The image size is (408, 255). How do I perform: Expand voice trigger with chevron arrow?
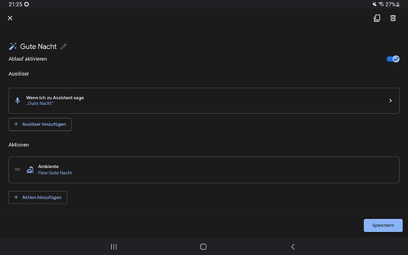390,101
